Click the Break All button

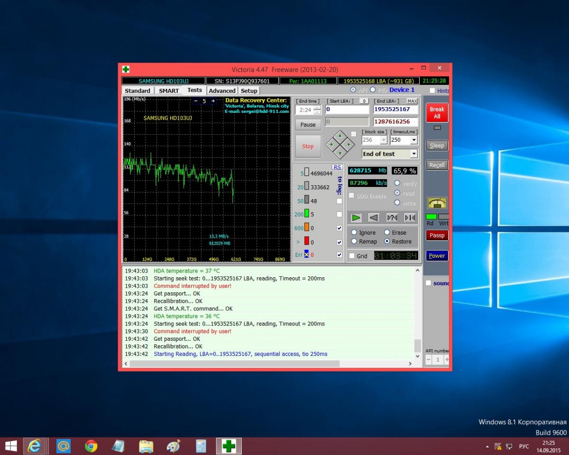(437, 112)
